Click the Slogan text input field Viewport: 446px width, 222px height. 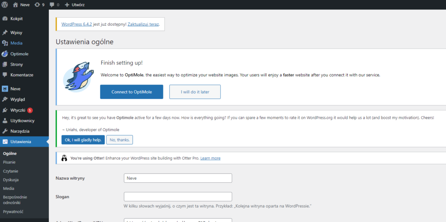click(x=178, y=196)
